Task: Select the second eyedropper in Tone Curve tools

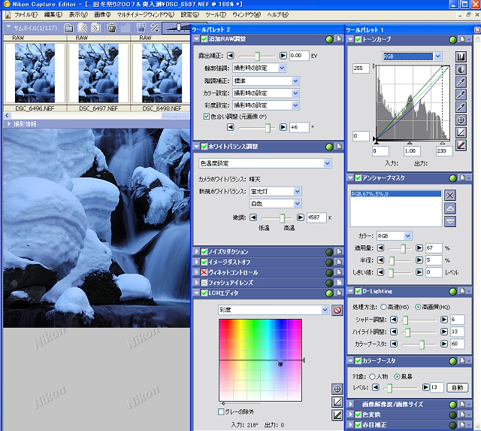Action: [461, 95]
